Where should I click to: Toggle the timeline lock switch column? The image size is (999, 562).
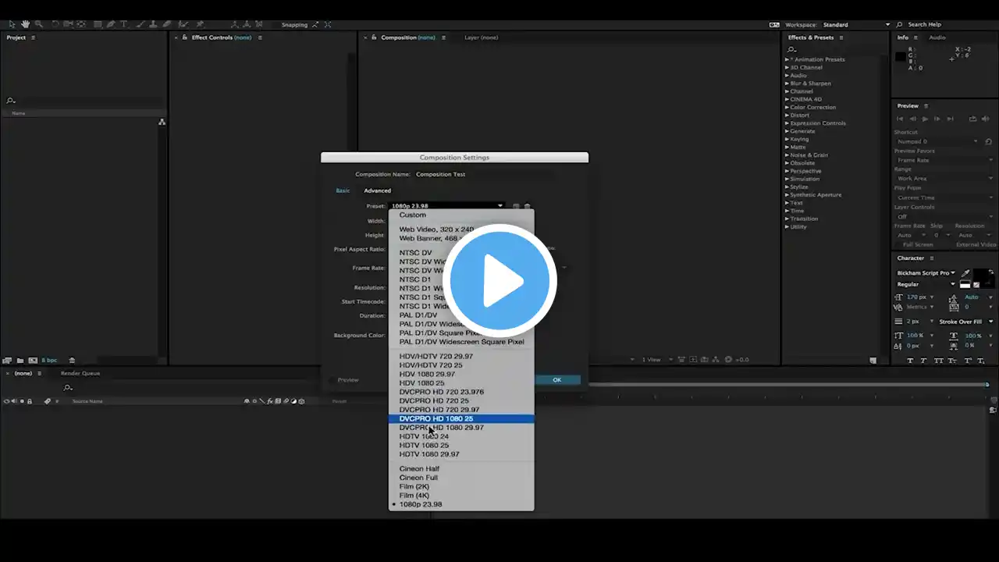point(30,401)
